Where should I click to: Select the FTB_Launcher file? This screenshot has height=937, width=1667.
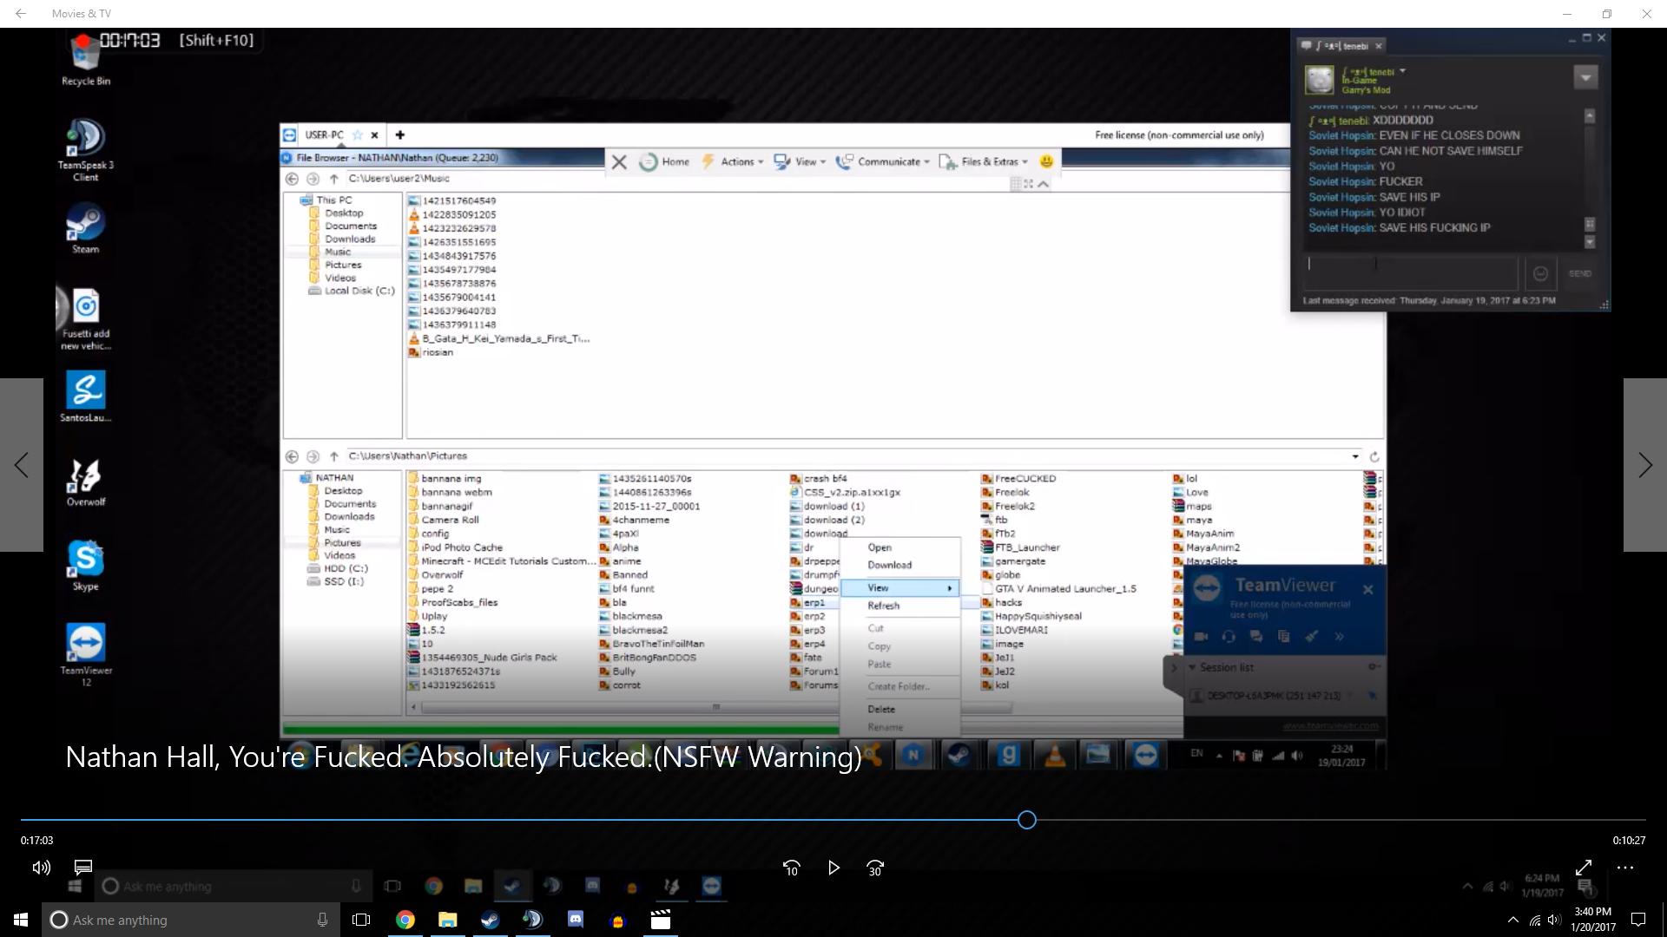pos(1020,547)
